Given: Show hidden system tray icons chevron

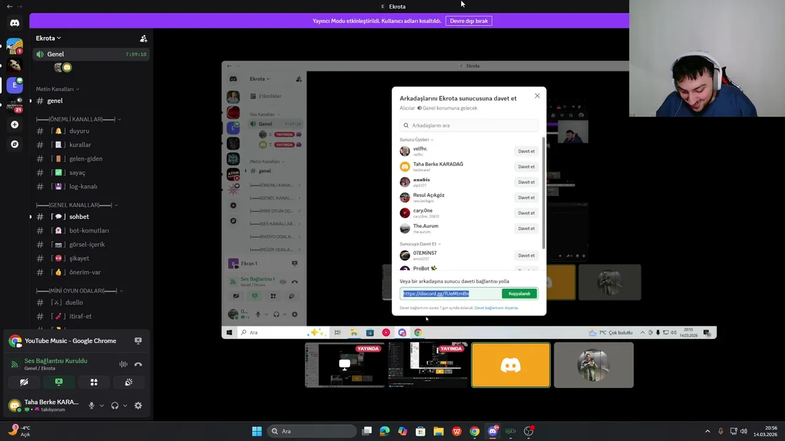Looking at the screenshot, I should (707, 431).
